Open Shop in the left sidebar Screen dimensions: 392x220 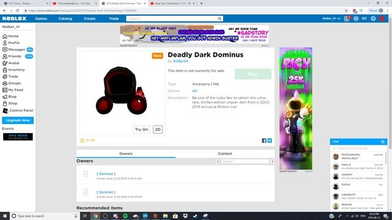coord(10,103)
